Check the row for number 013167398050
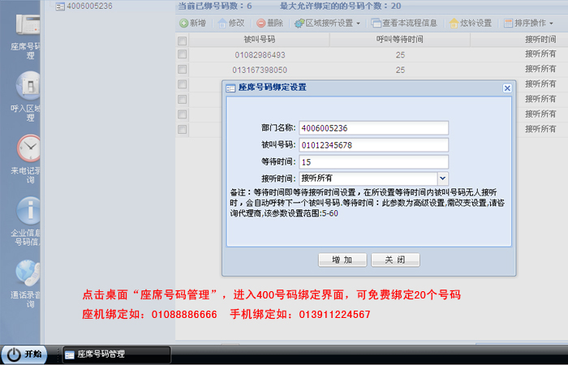 click(183, 70)
